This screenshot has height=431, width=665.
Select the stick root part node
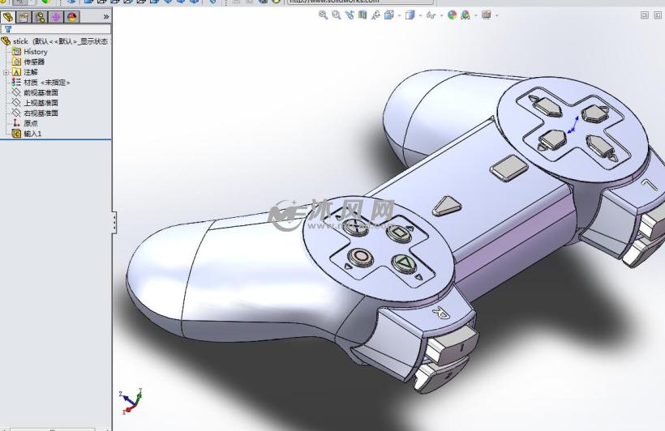point(55,41)
